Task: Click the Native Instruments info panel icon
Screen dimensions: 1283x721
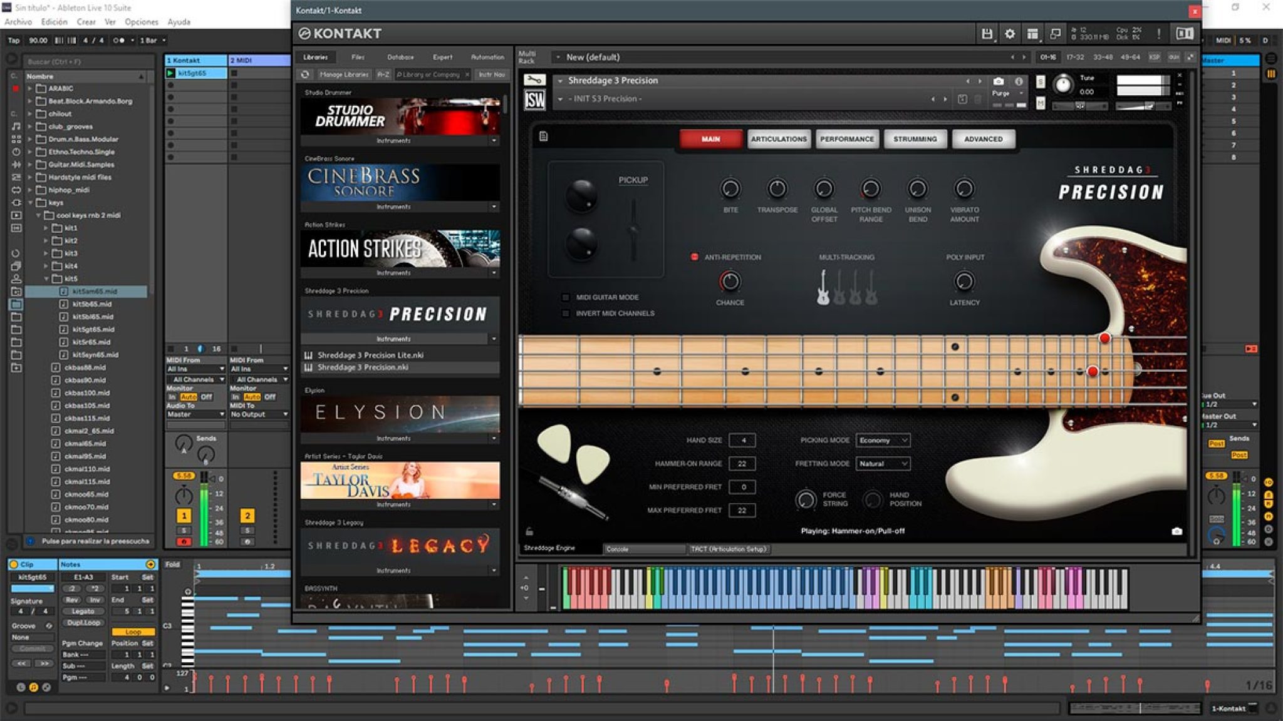Action: 1184,34
